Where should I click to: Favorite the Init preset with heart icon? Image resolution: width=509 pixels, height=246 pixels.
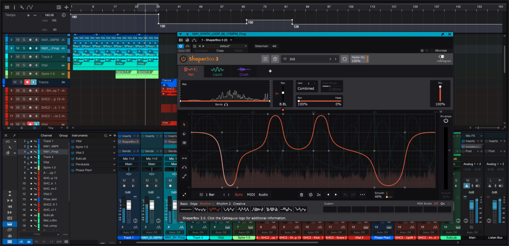(285, 59)
